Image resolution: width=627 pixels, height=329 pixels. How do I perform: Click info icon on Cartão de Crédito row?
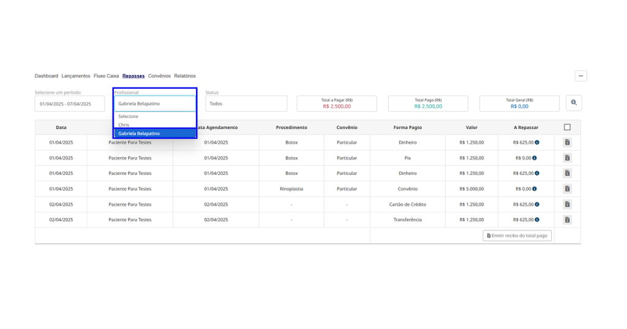[x=537, y=204]
